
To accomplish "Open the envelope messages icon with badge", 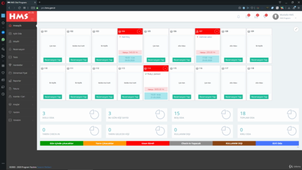I will 256,17.
